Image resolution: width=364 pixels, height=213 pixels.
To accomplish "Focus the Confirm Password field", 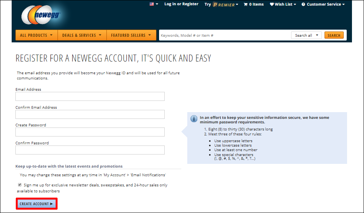I will (x=90, y=150).
